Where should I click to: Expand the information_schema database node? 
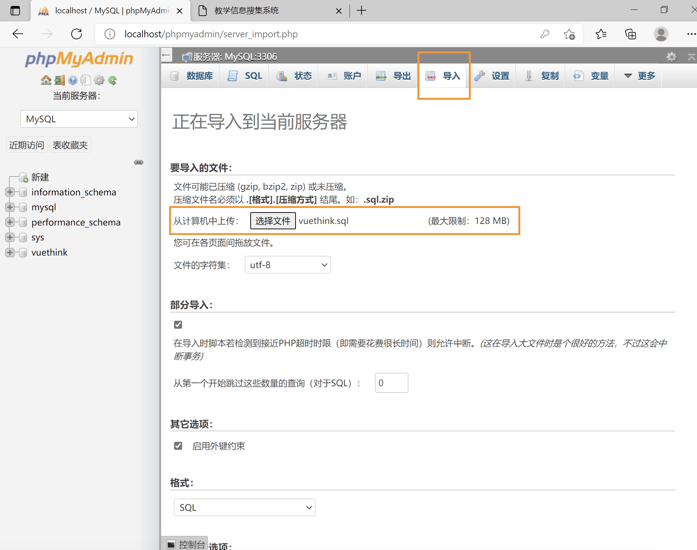click(x=10, y=192)
